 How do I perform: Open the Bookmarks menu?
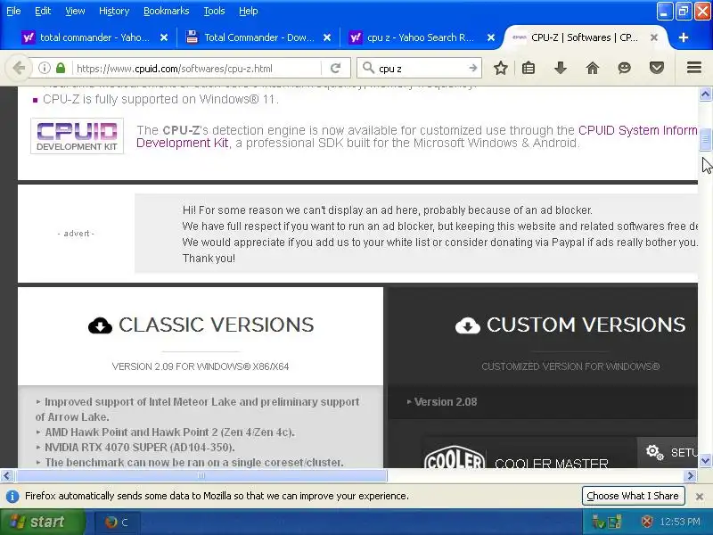pyautogui.click(x=167, y=11)
